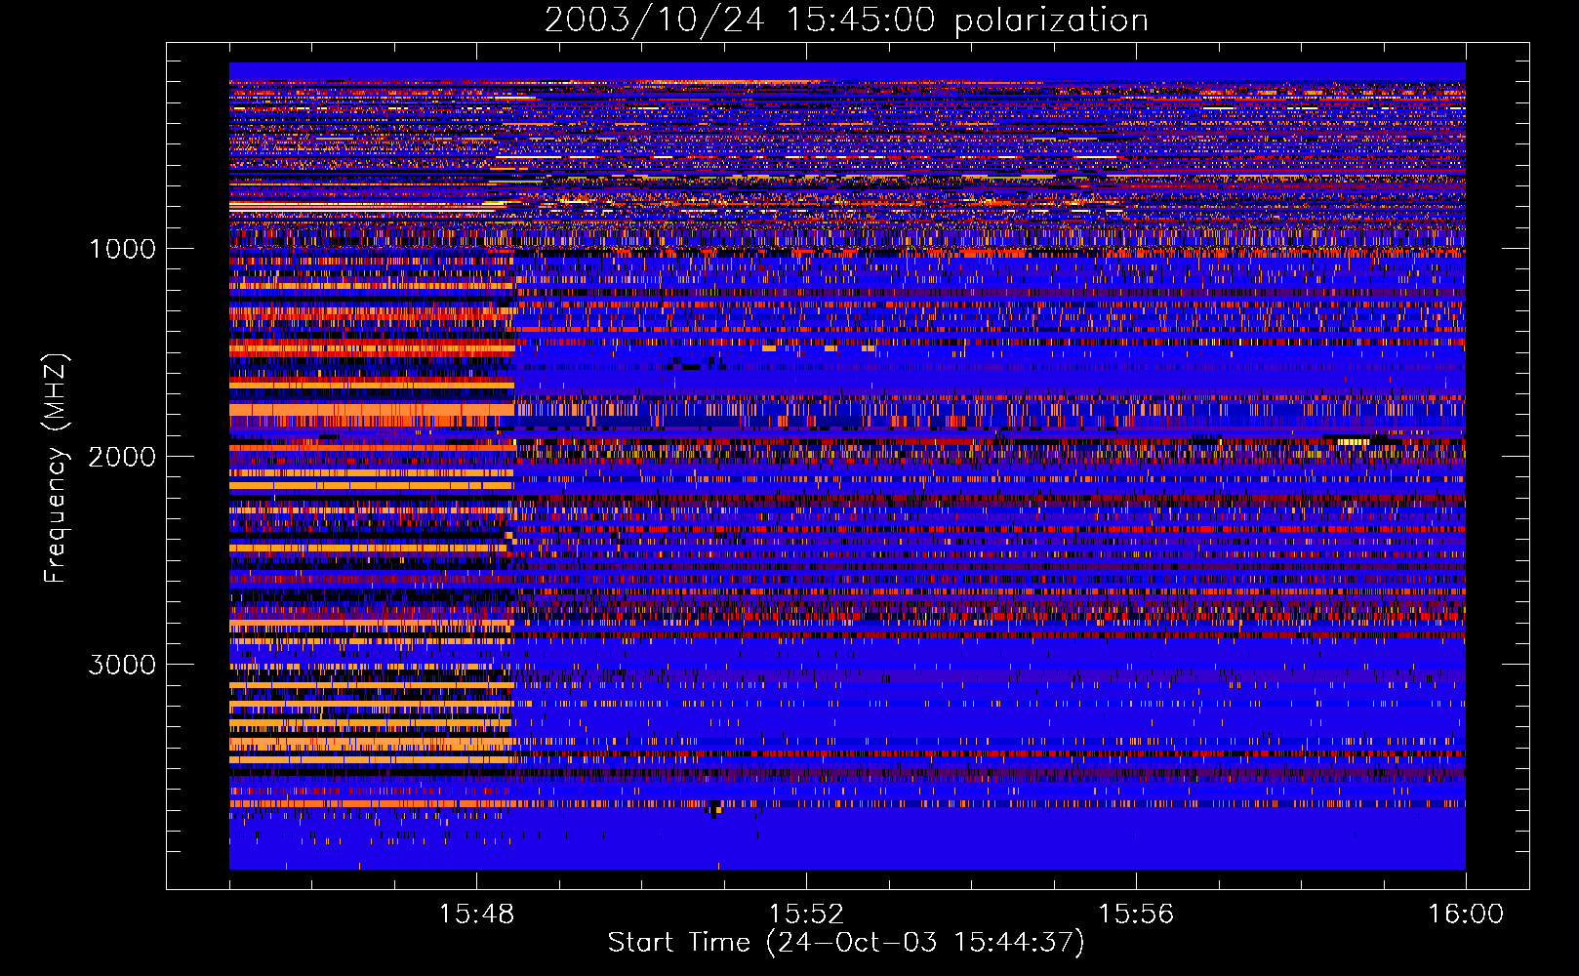Click the "Frequency (MHZ)" axis label
The image size is (1579, 976).
(x=56, y=468)
